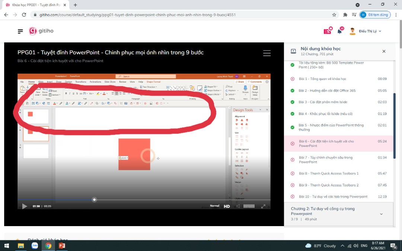Bookmark this page with star icon
The image size is (402, 251).
pos(334,15)
